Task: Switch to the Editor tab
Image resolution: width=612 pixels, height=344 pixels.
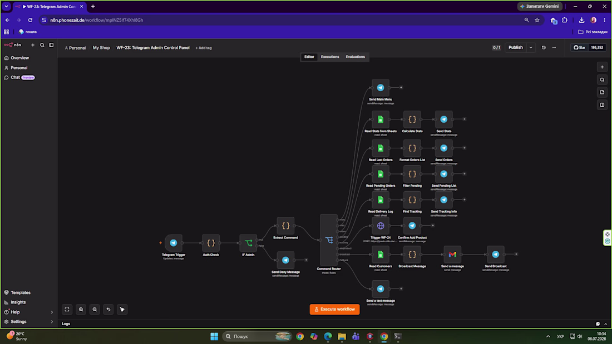Action: pyautogui.click(x=309, y=57)
